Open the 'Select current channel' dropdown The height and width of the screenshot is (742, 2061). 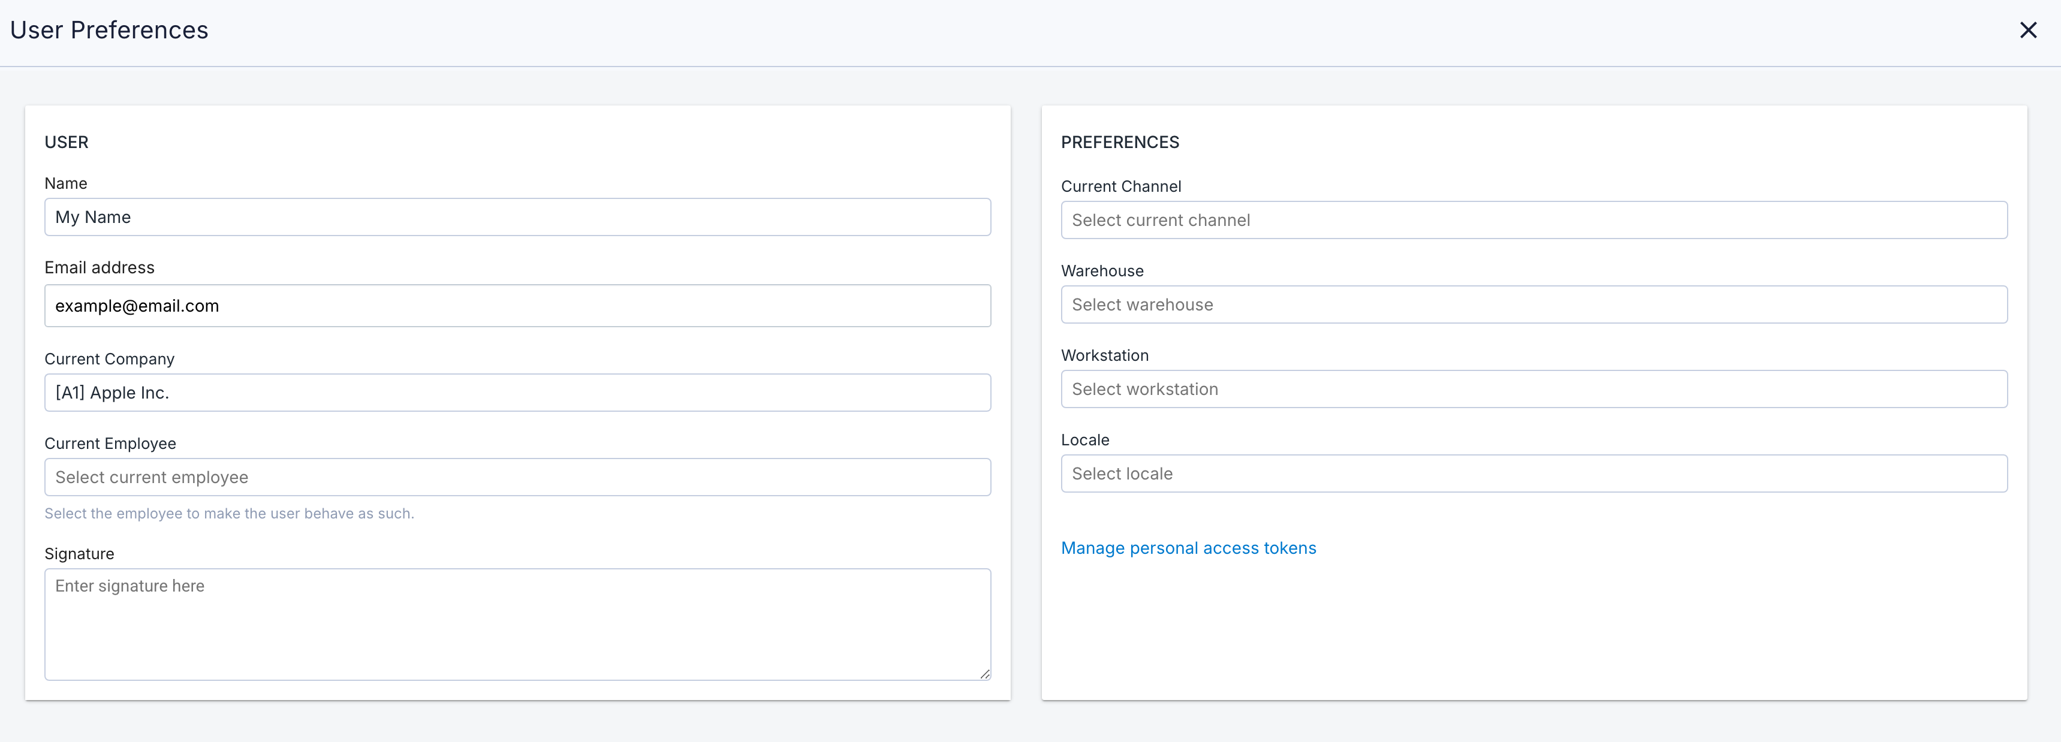click(x=1533, y=220)
